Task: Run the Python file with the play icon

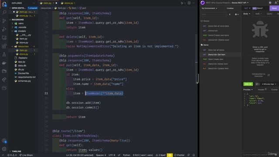Action: (182, 3)
